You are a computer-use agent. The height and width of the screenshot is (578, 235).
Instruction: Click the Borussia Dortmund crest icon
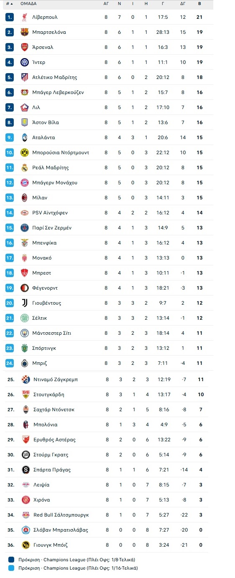tap(24, 153)
